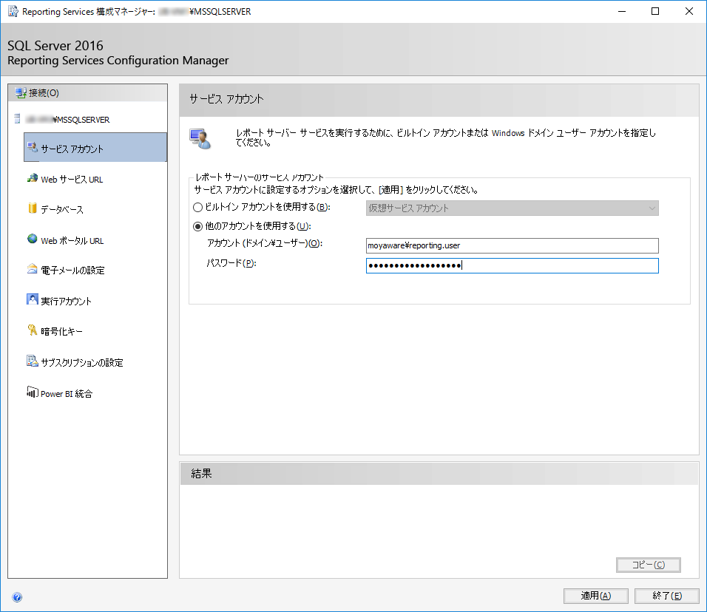Click the 接続(O) button label
This screenshot has height=612, width=707.
point(44,93)
